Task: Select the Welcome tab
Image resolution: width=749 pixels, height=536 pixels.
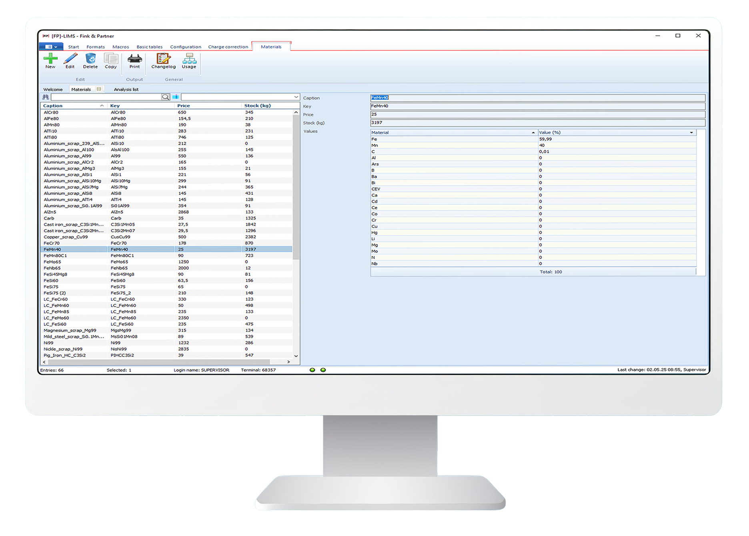Action: coord(53,89)
